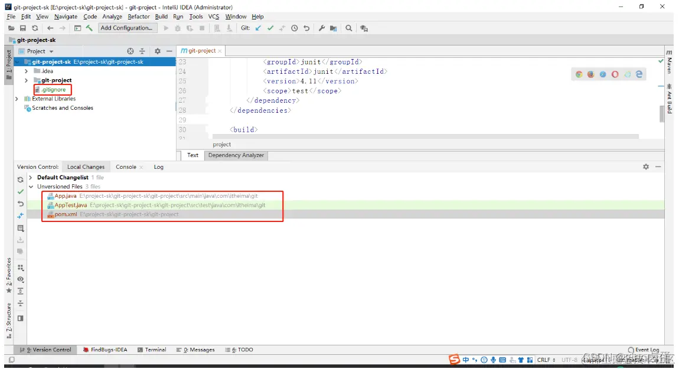Screen dimensions: 679x369
Task: Click the Search Everywhere magnifier icon
Action: (348, 28)
